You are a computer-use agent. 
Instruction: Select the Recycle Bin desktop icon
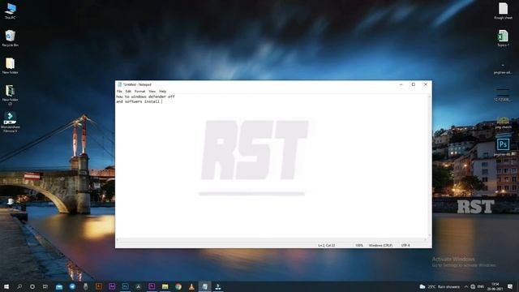(10, 38)
